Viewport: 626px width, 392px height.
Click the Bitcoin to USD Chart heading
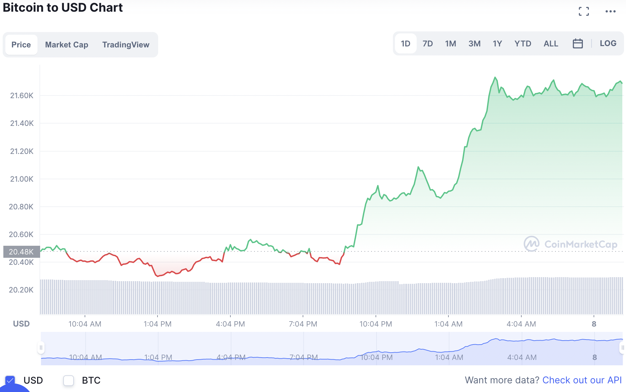coord(63,7)
